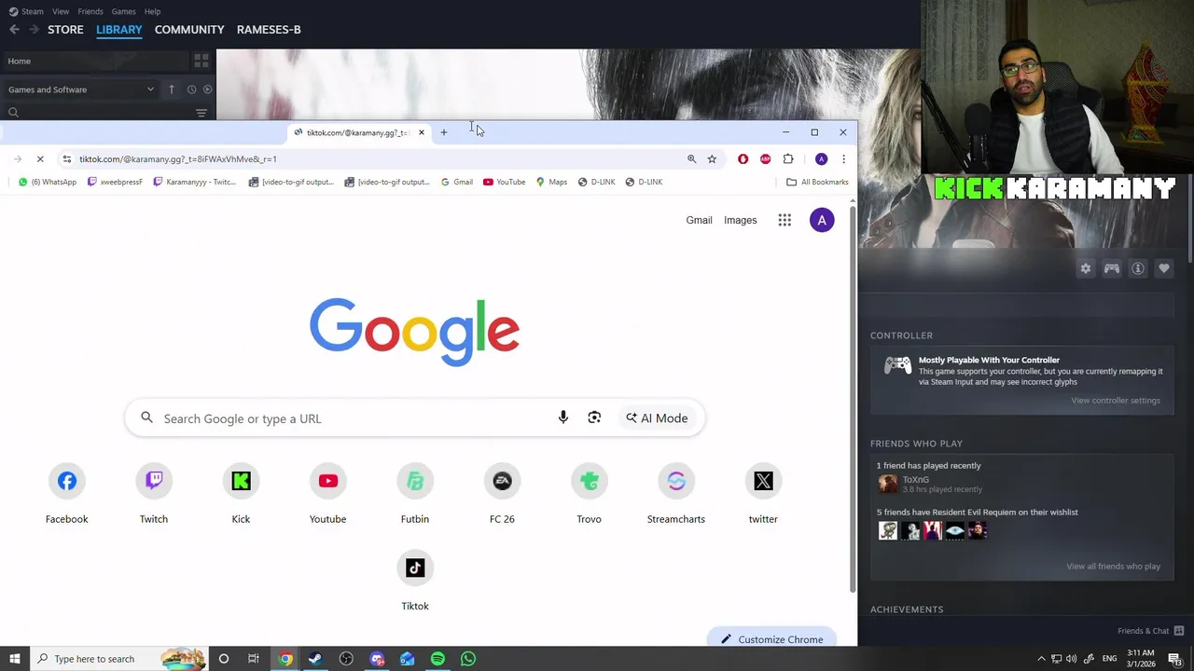The image size is (1194, 671).
Task: Click the Chrome address bar URL
Action: 177,159
